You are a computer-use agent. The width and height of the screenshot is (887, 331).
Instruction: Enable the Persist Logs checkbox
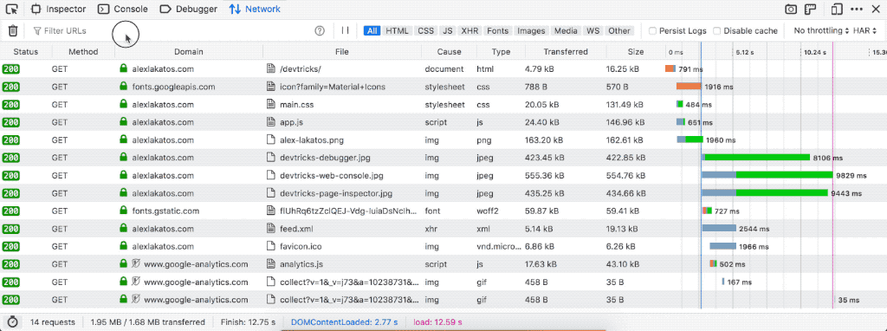[652, 31]
